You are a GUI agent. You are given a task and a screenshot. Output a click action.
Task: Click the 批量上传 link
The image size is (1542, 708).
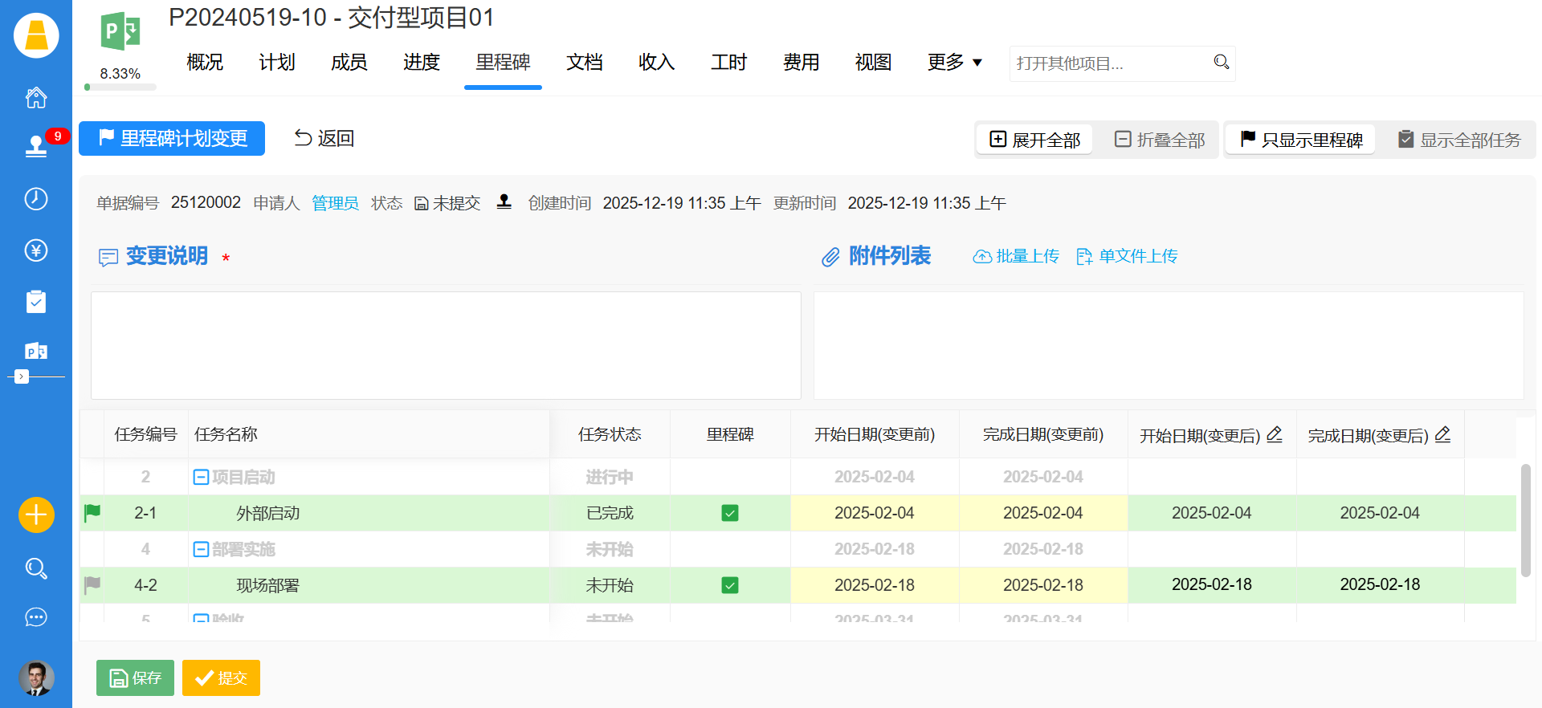[x=1017, y=256]
